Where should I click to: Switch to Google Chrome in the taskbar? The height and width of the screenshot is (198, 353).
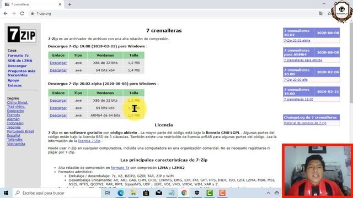click(x=184, y=193)
